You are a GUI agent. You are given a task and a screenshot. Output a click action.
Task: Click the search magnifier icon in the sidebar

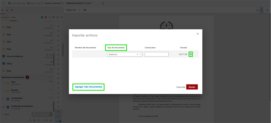61,17
